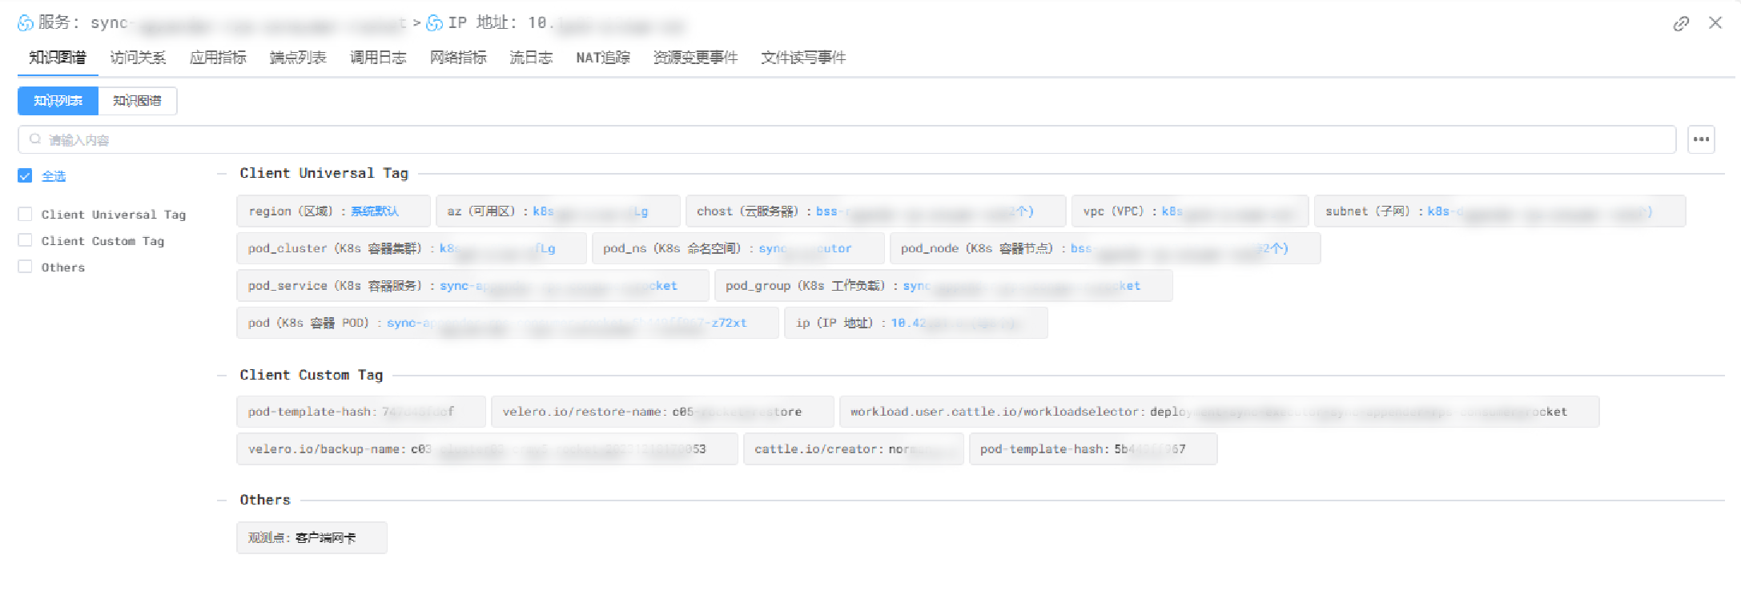
Task: Click the pod-template-hash 5b tag
Action: [x=1093, y=449]
